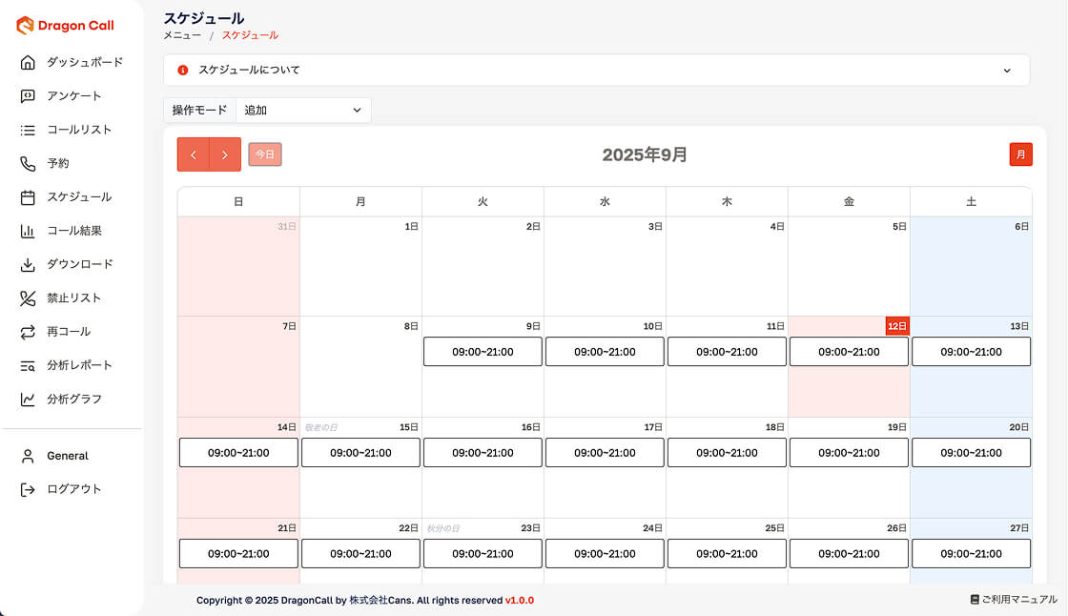Click the 再コール repeat arrows icon
This screenshot has width=1068, height=616.
(28, 332)
